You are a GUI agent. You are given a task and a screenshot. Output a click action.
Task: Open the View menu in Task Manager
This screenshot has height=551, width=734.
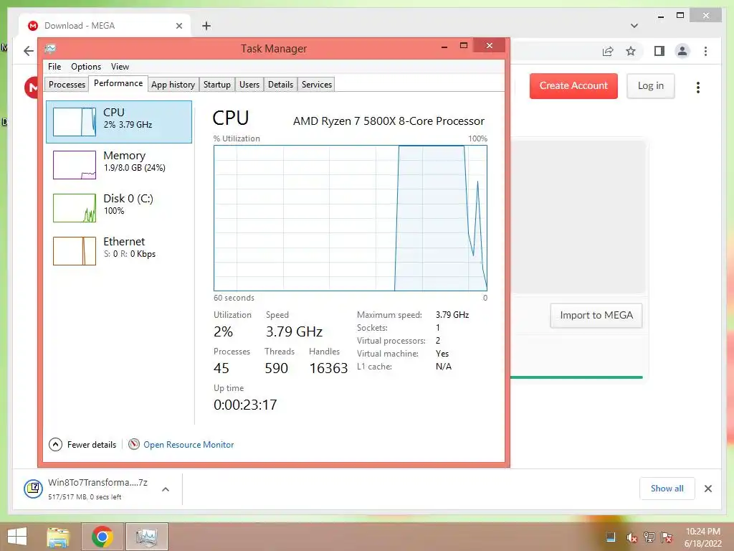click(120, 67)
